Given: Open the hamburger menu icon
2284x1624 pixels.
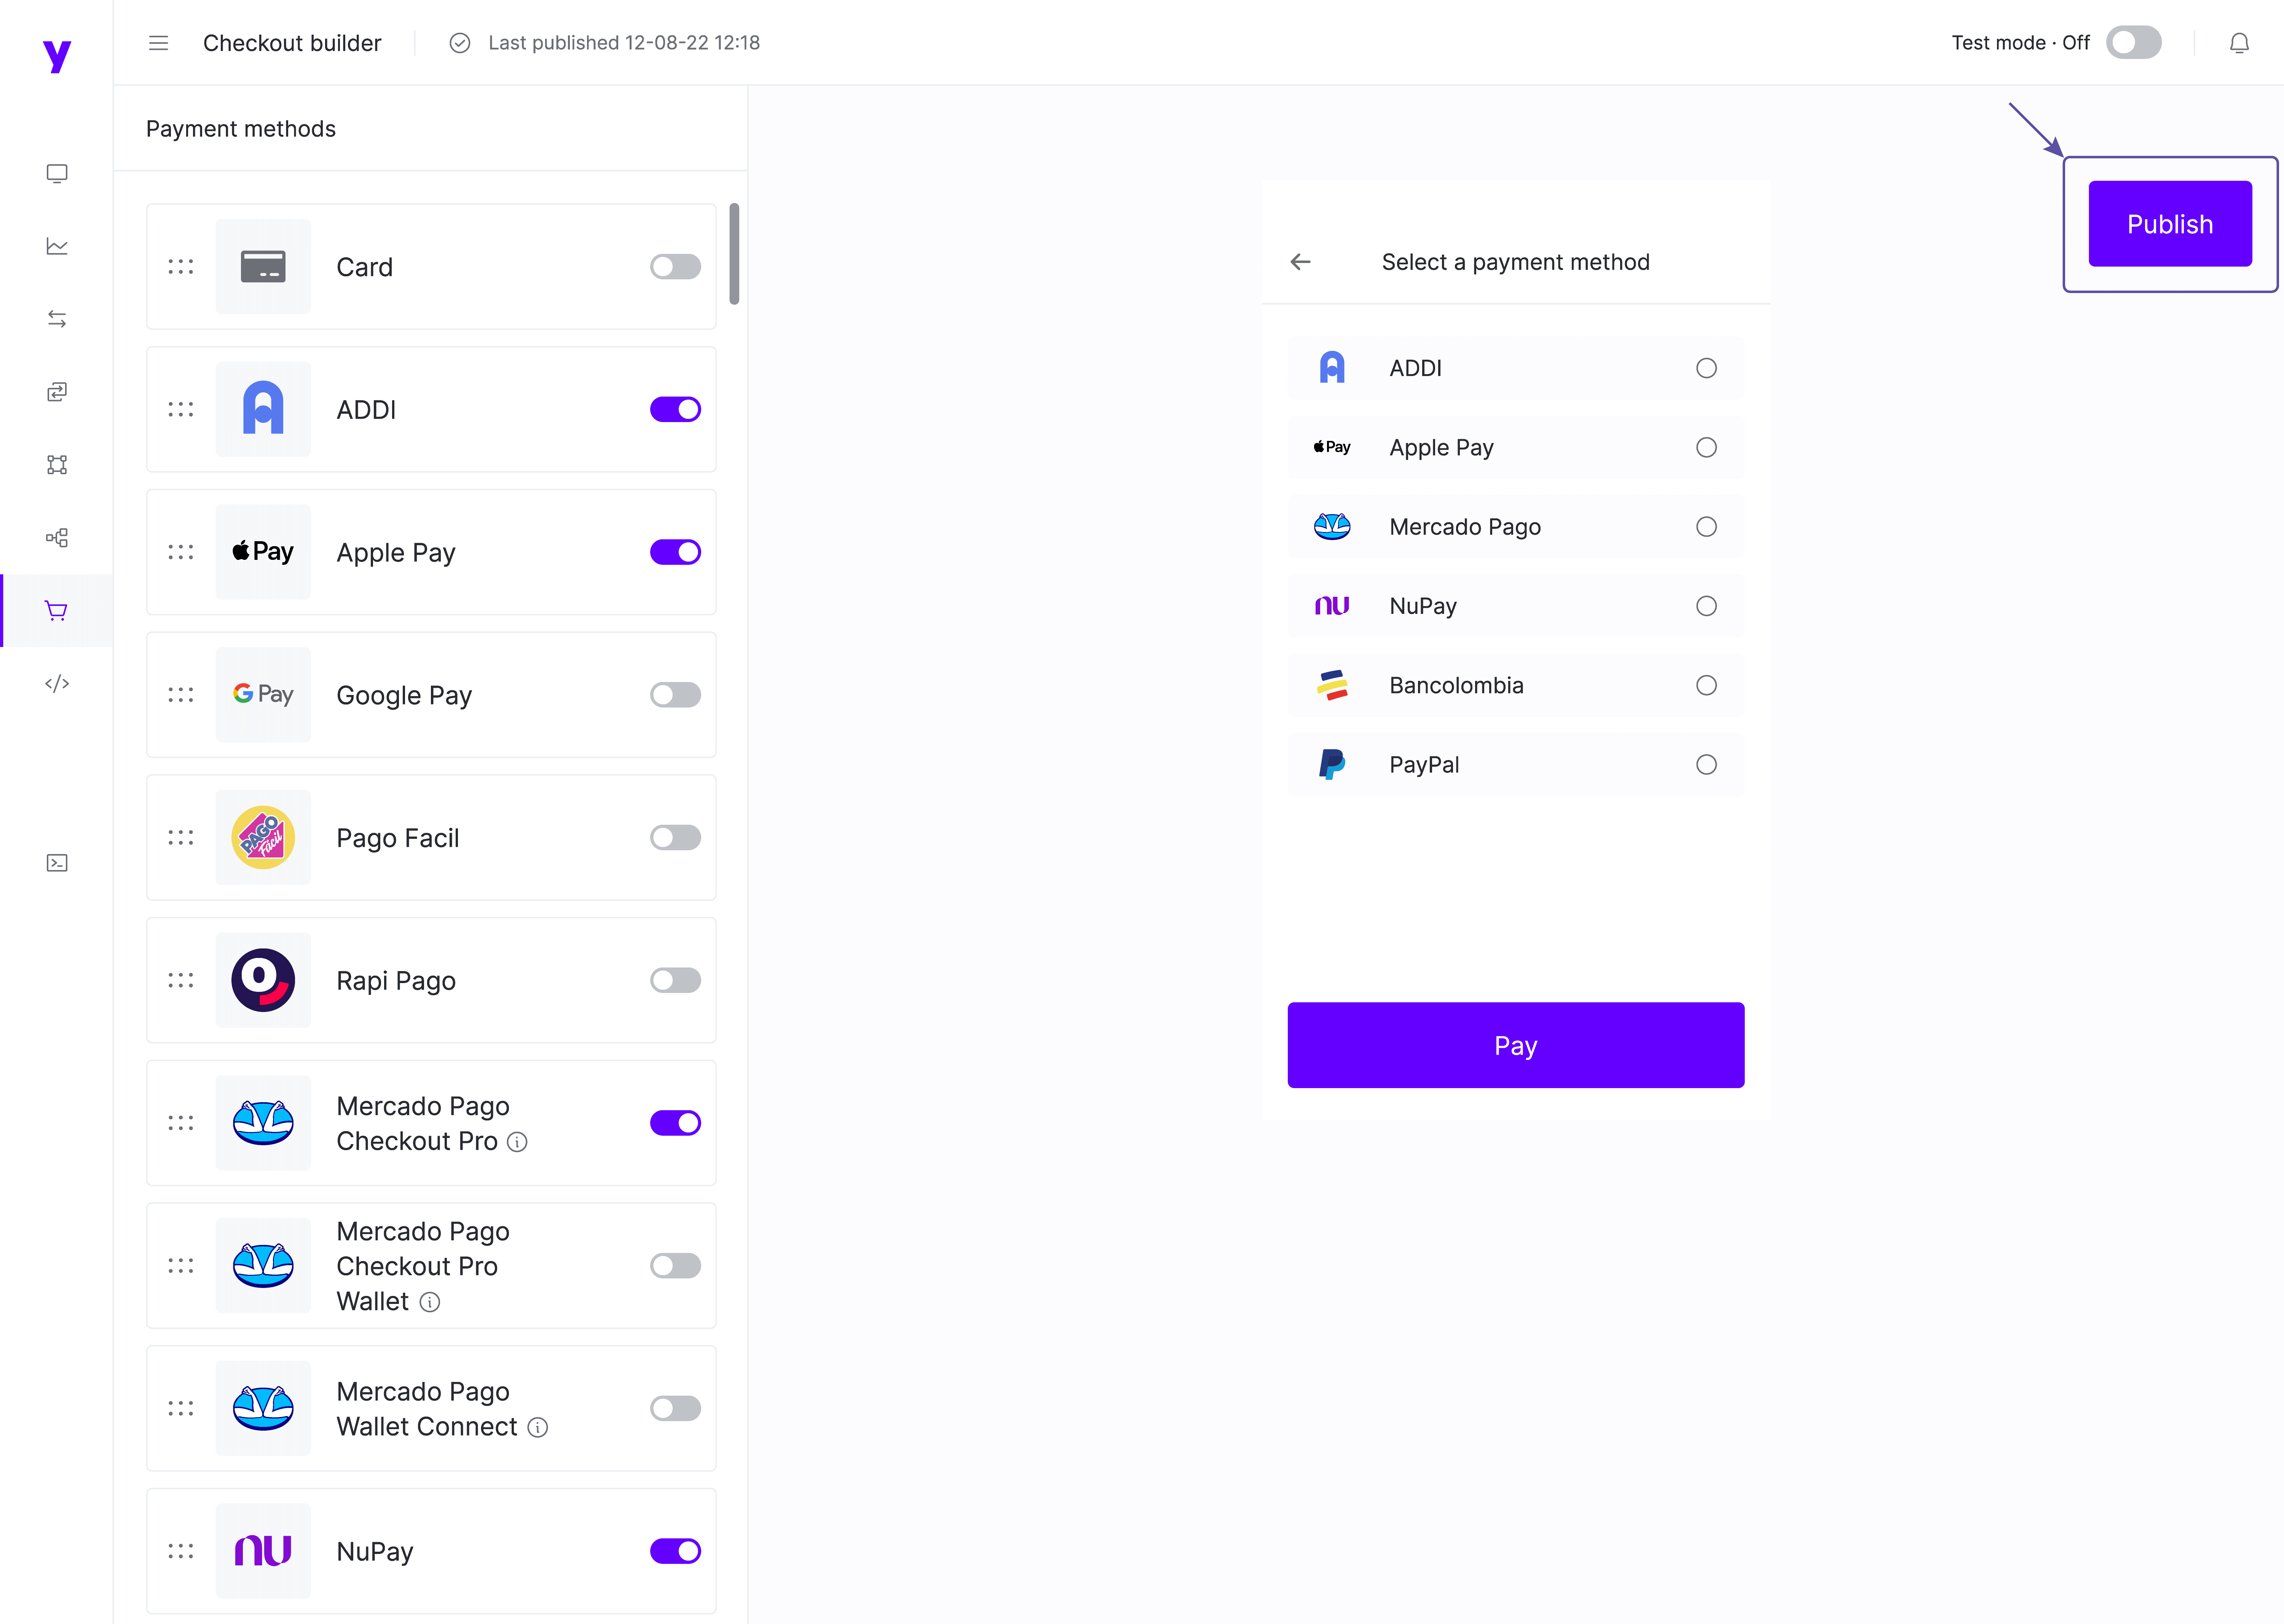Looking at the screenshot, I should pos(158,43).
